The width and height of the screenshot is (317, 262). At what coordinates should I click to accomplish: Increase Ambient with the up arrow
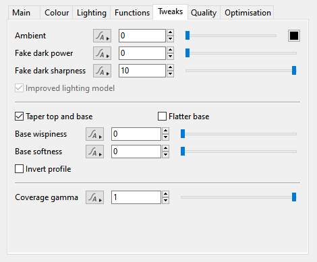click(x=171, y=32)
